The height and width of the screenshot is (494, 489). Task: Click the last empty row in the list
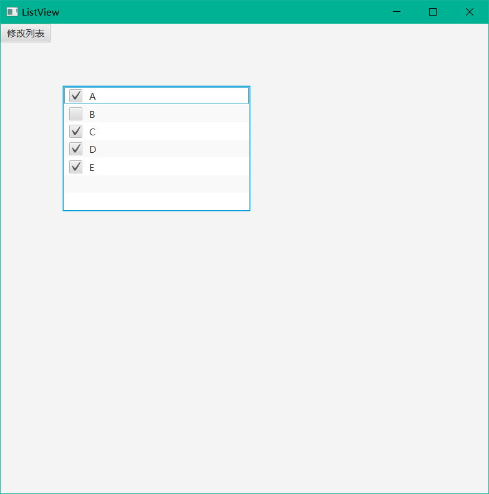157,201
